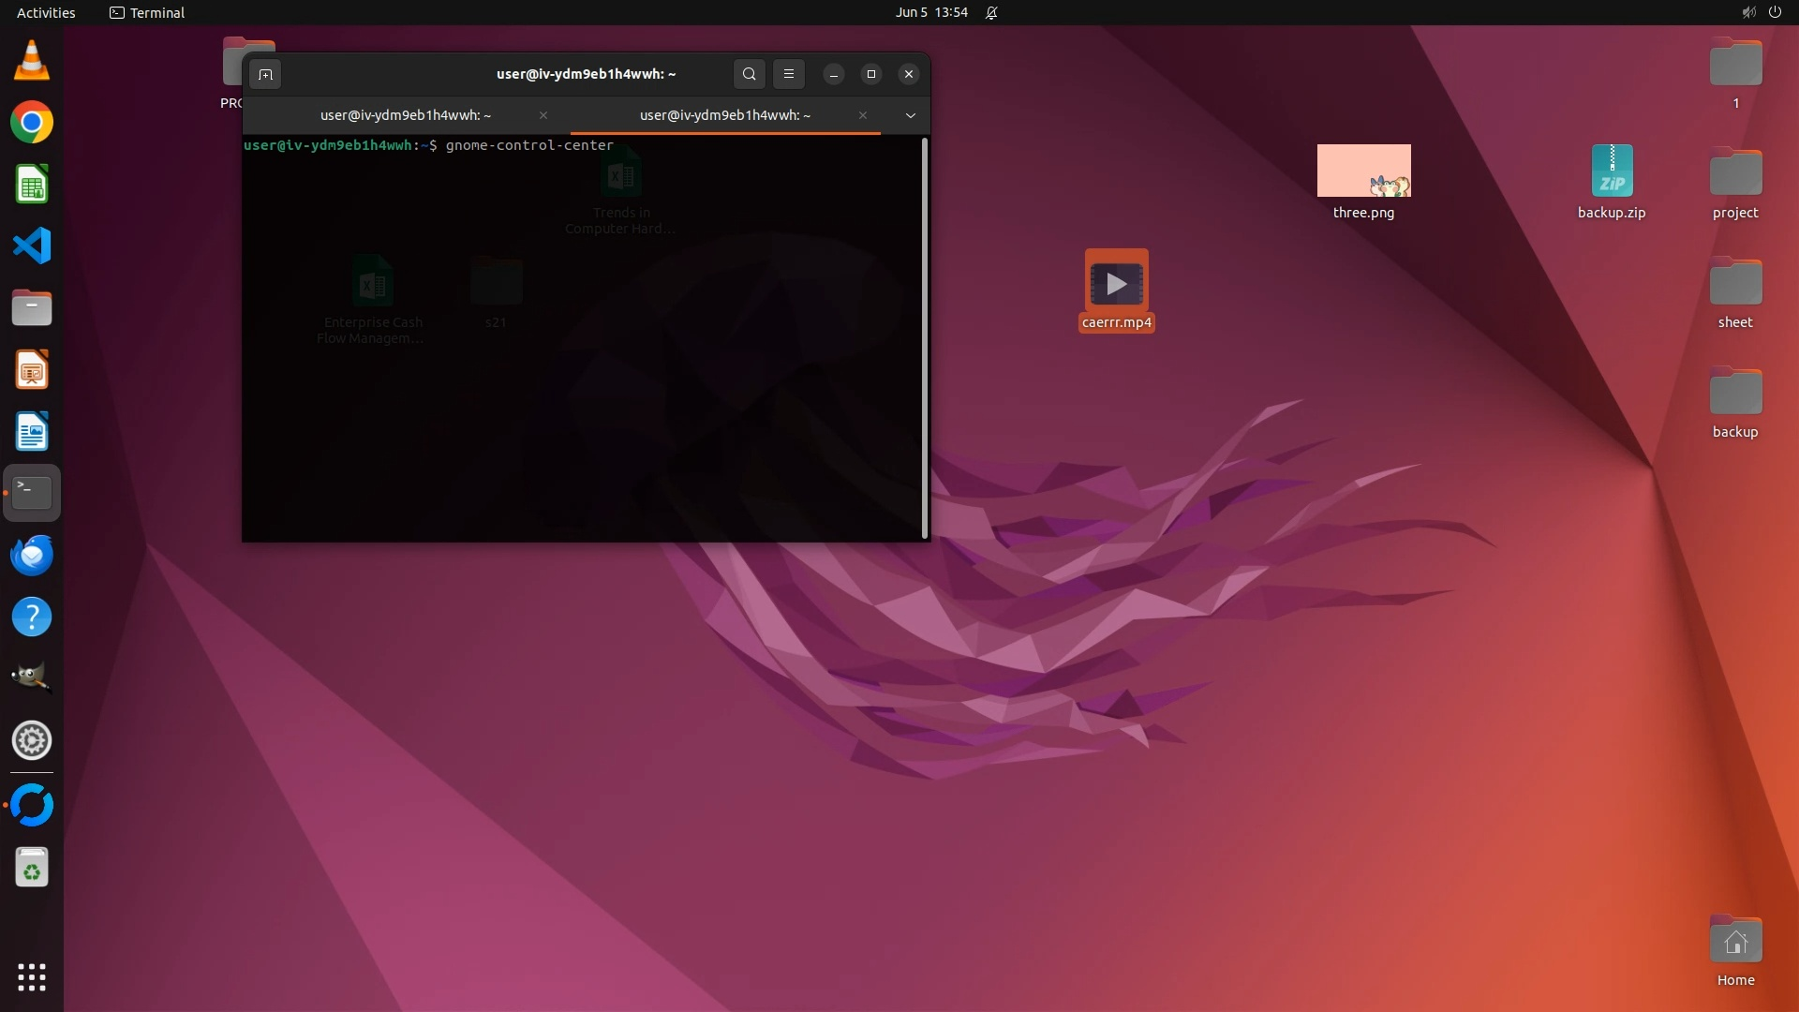The width and height of the screenshot is (1799, 1012).
Task: Open the terminal hamburger menu
Action: click(x=789, y=74)
